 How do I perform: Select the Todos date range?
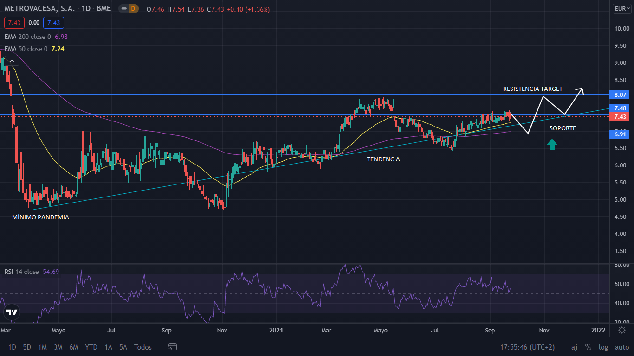142,347
